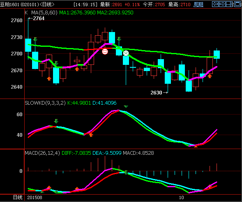Click the 豆粕1601 contract title
The image size is (242, 202).
tap(9, 5)
